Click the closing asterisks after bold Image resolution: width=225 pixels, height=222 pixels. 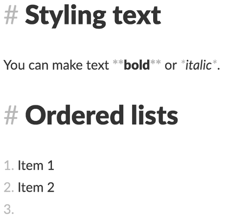[156, 62]
